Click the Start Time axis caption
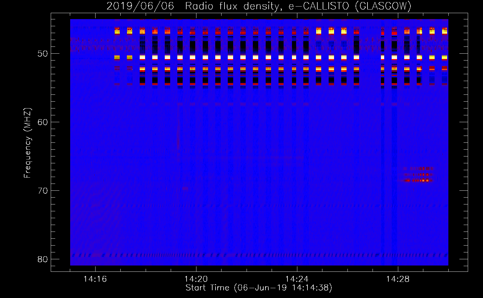 259,288
